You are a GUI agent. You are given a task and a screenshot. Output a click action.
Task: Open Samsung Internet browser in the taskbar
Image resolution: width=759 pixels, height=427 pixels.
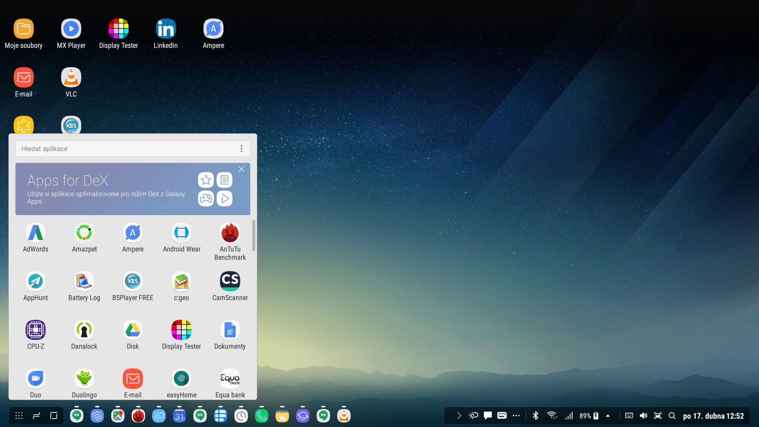tap(303, 416)
